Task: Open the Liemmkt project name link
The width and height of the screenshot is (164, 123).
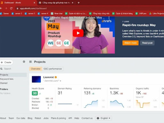Action: click(x=49, y=77)
